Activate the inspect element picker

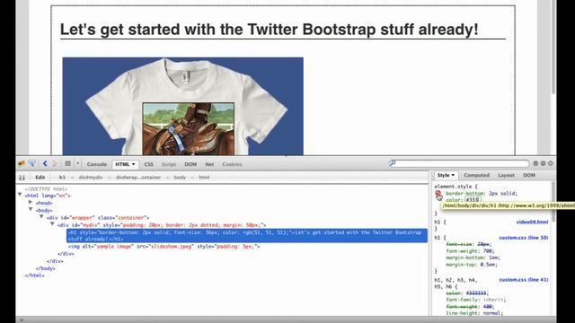(32, 163)
